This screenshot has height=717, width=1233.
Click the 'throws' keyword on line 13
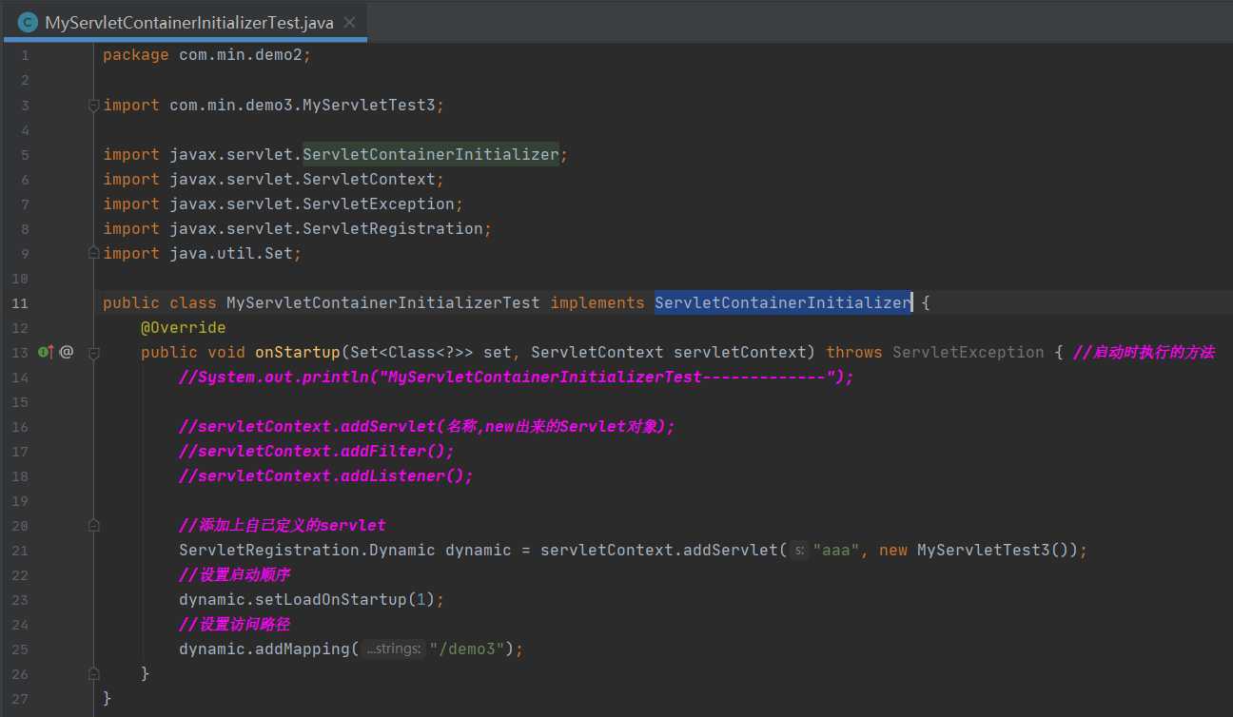tap(854, 352)
